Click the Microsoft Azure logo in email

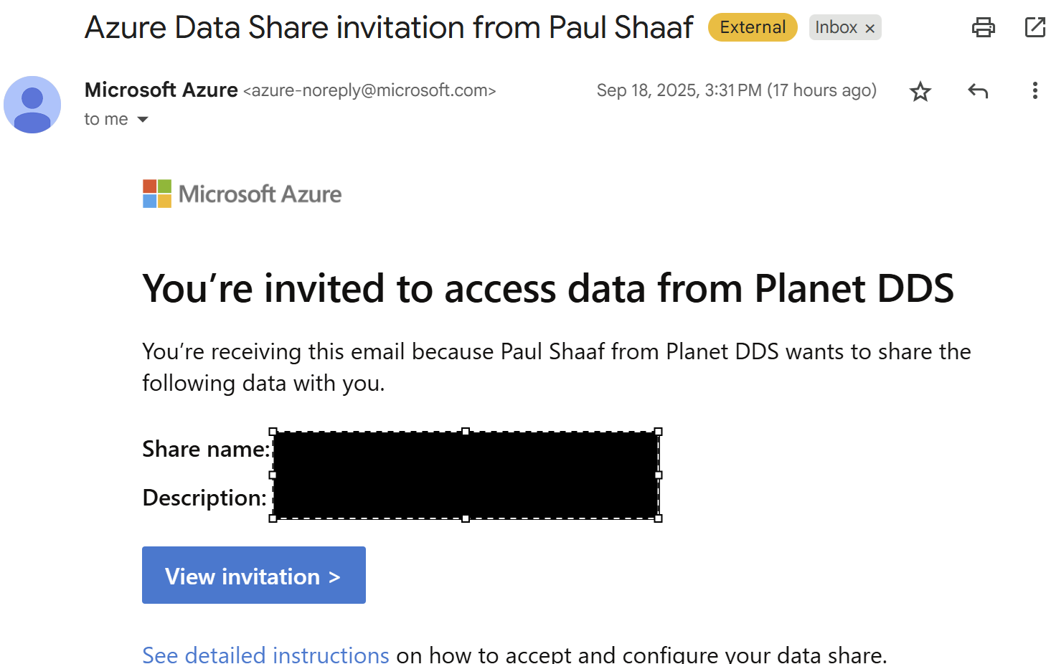click(x=242, y=194)
